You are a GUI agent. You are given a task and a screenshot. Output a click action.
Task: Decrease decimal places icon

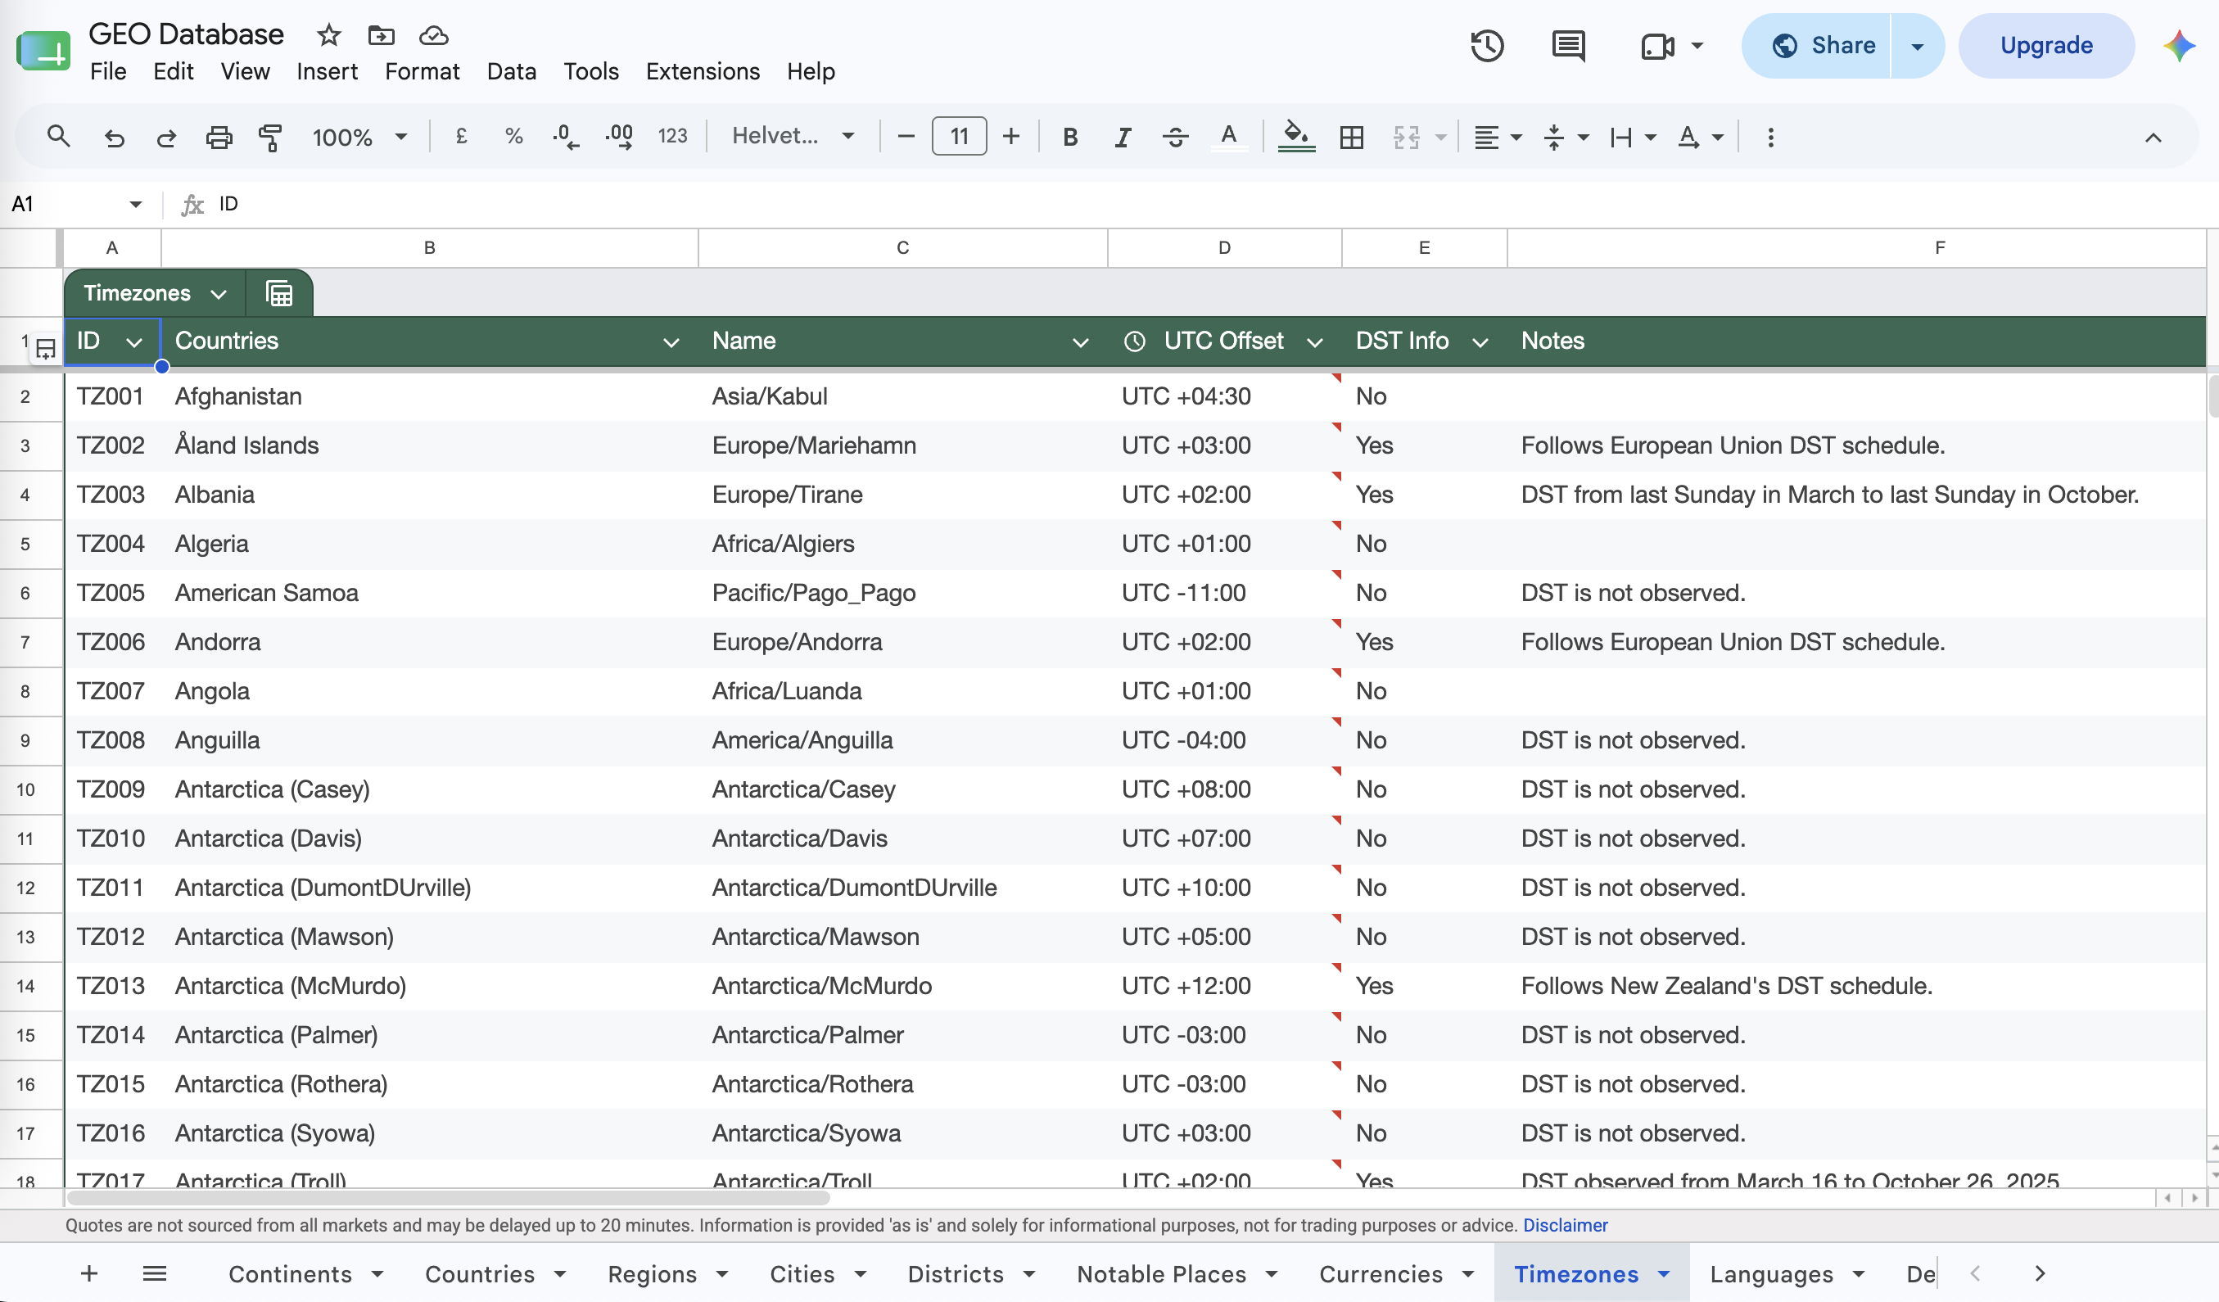coord(565,137)
